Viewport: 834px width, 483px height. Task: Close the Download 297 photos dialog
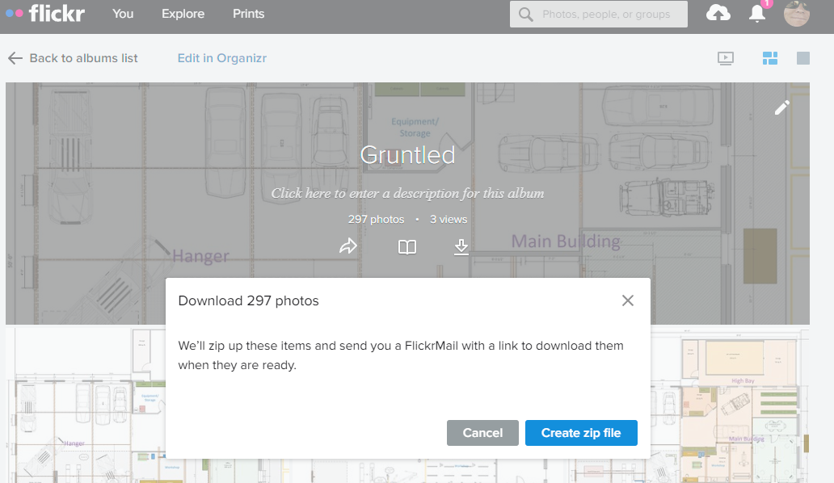[x=628, y=300]
